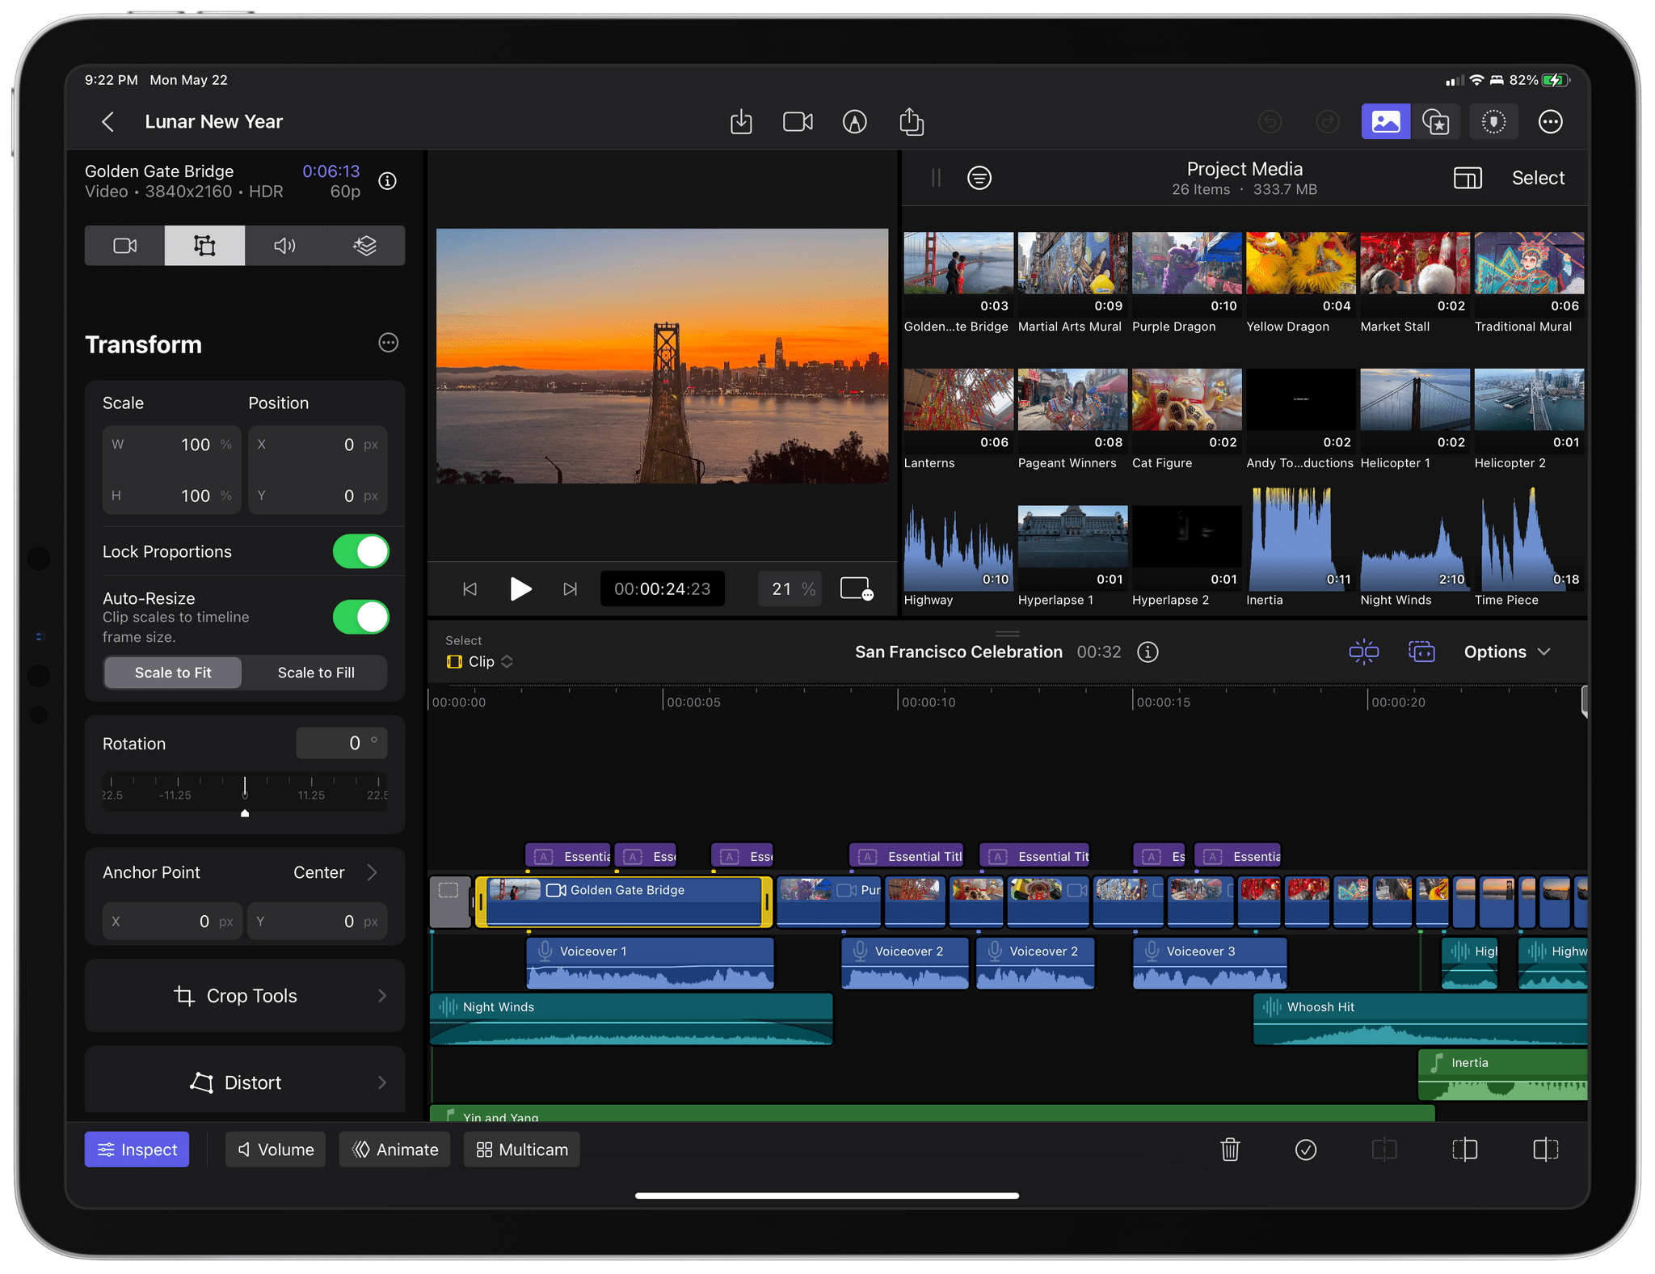Screen dimensions: 1655x1274
Task: Switch to the effects layers tab
Action: click(x=364, y=246)
